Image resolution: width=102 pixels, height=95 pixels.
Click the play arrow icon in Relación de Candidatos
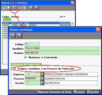(x=25, y=8)
